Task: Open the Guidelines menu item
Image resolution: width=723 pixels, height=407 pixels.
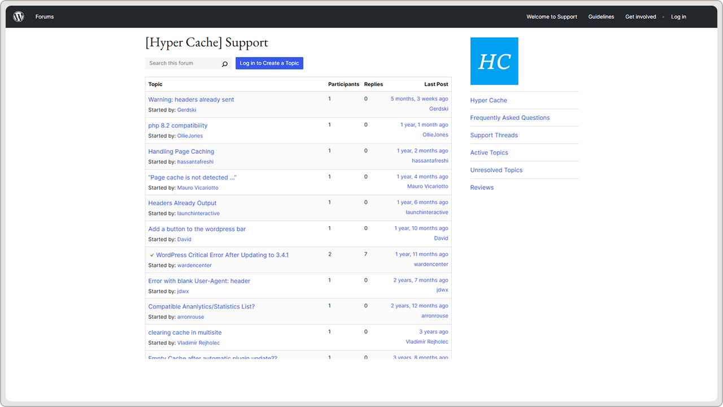Action: click(x=601, y=17)
